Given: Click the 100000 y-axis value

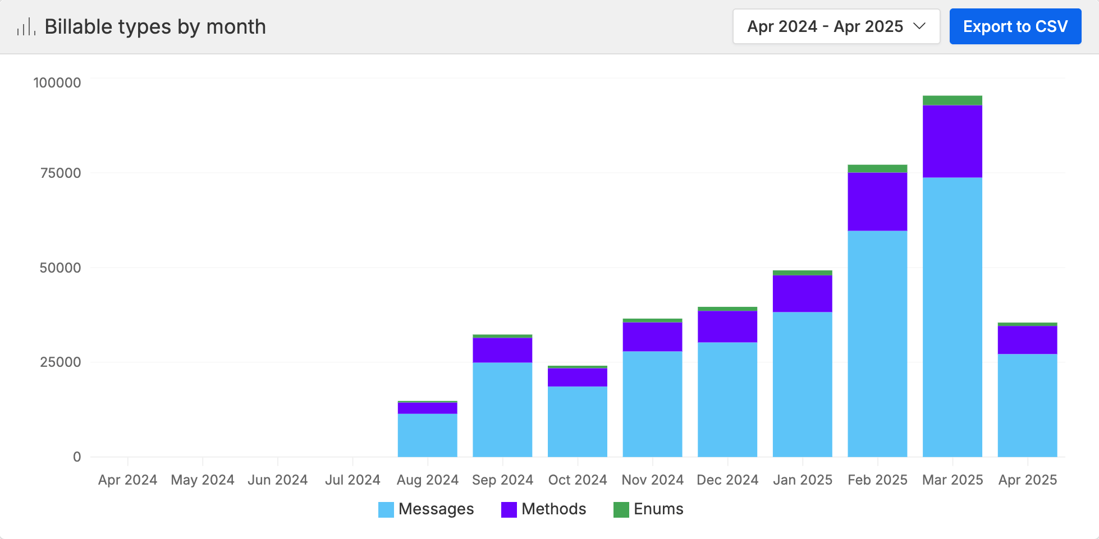Looking at the screenshot, I should pyautogui.click(x=57, y=83).
